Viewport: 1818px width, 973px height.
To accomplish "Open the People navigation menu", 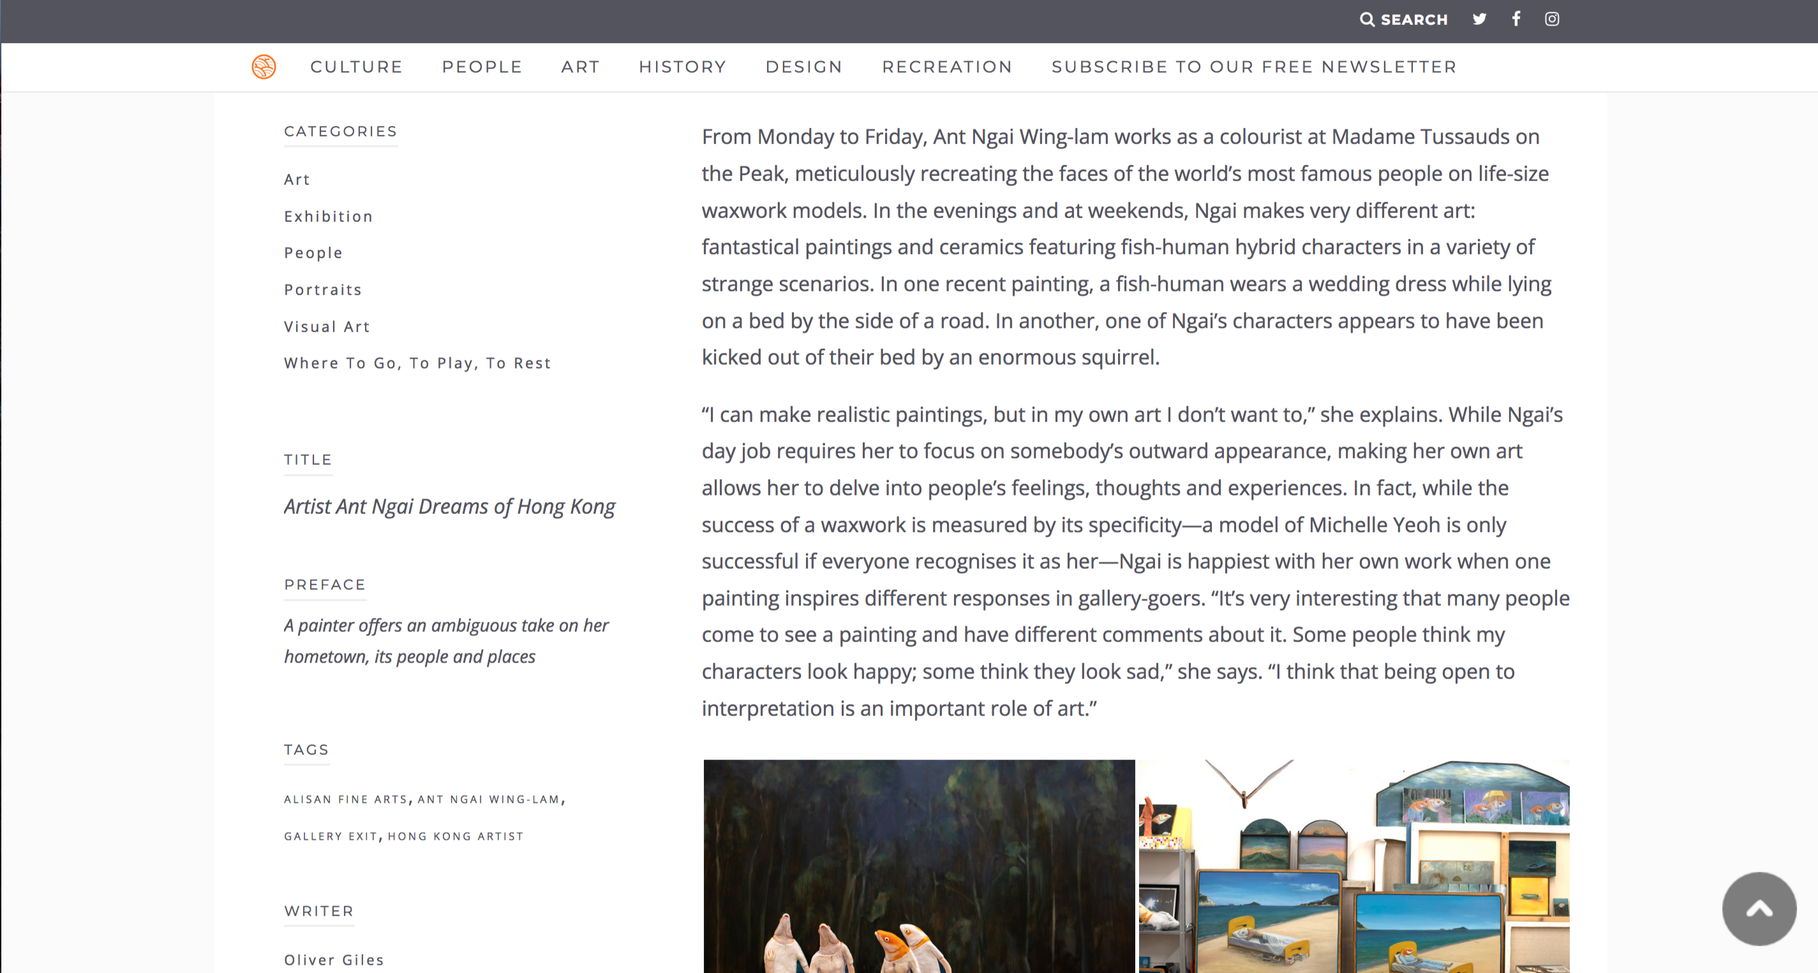I will pyautogui.click(x=482, y=67).
